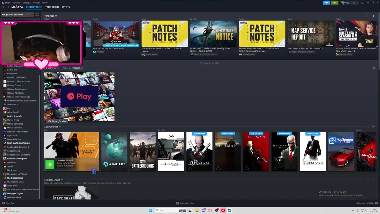Image resolution: width=380 pixels, height=214 pixels.
Task: Open the Hitman 2 Silent Assassin tile
Action: 313,152
